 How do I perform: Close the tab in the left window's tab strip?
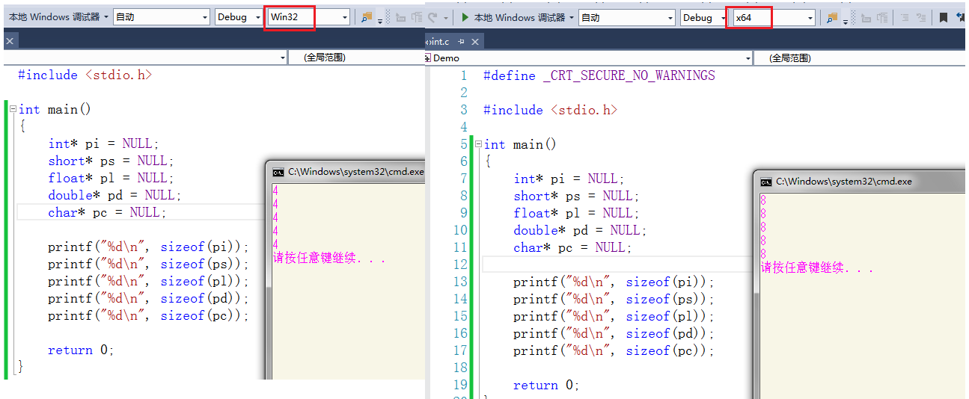[10, 41]
